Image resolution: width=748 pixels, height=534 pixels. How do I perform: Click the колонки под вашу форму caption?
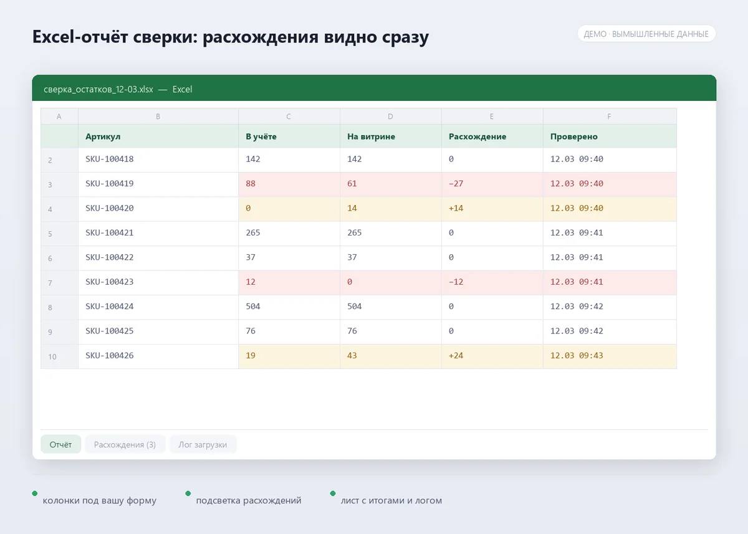tap(100, 500)
